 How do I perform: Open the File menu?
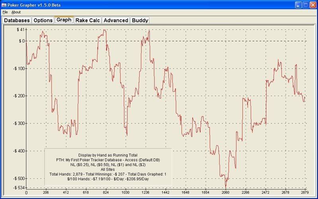pos(5,12)
